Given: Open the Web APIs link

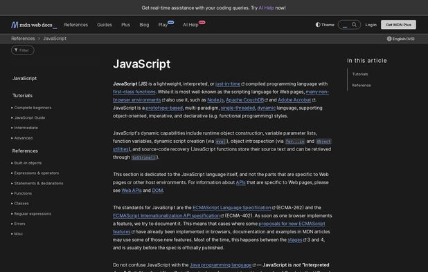Looking at the screenshot, I should click(132, 191).
